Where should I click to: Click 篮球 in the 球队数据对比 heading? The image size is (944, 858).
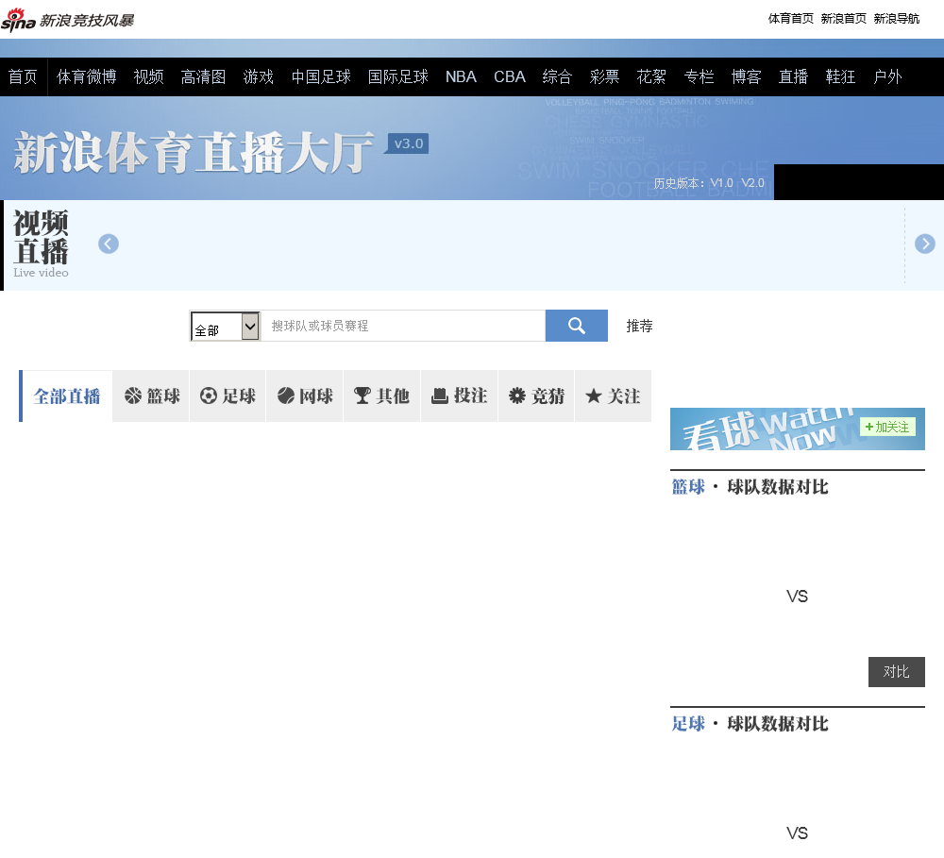point(688,487)
